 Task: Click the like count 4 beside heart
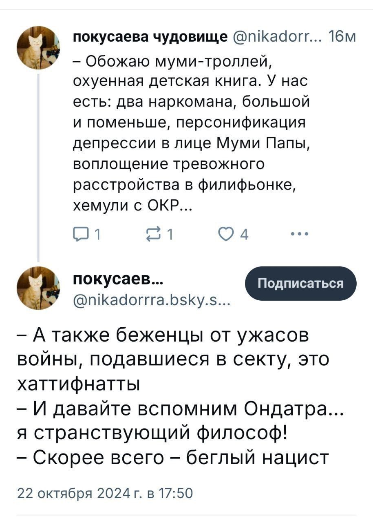[x=244, y=235]
